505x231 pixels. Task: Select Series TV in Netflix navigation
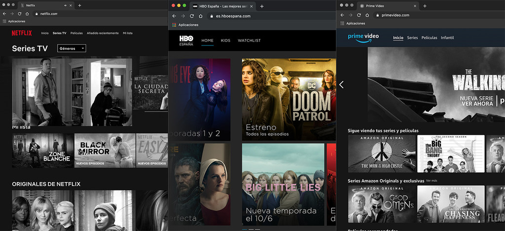(60, 33)
